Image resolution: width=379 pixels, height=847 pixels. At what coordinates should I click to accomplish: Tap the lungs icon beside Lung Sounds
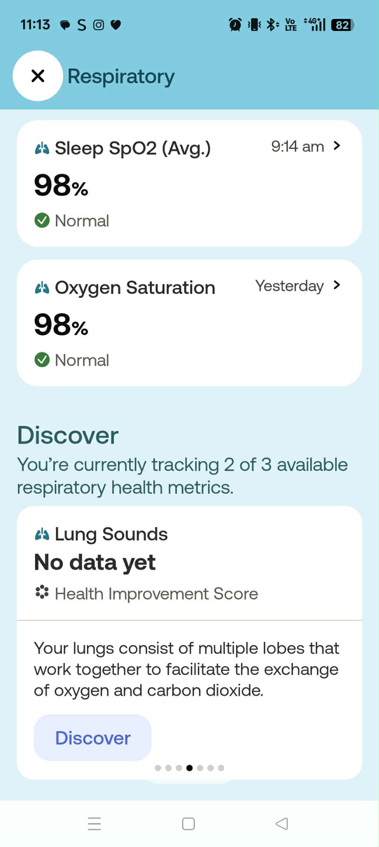[x=42, y=534]
